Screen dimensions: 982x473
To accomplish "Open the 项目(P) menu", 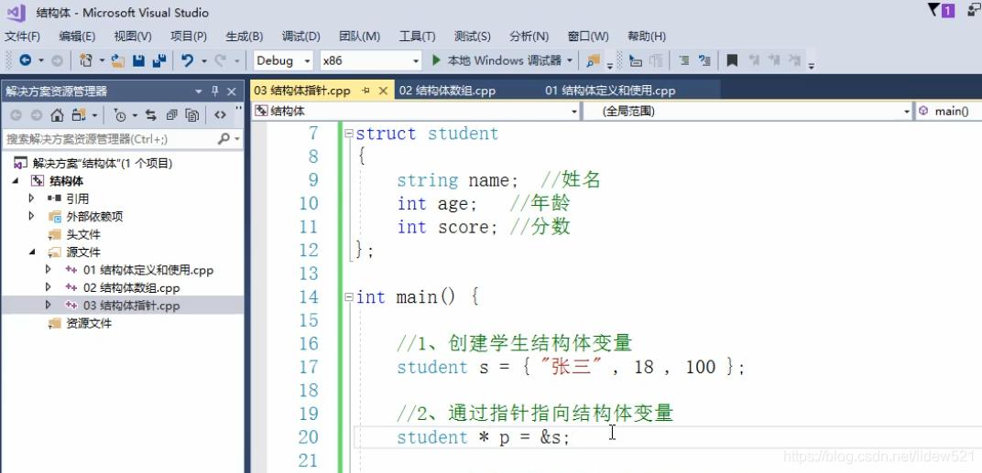I will point(189,37).
